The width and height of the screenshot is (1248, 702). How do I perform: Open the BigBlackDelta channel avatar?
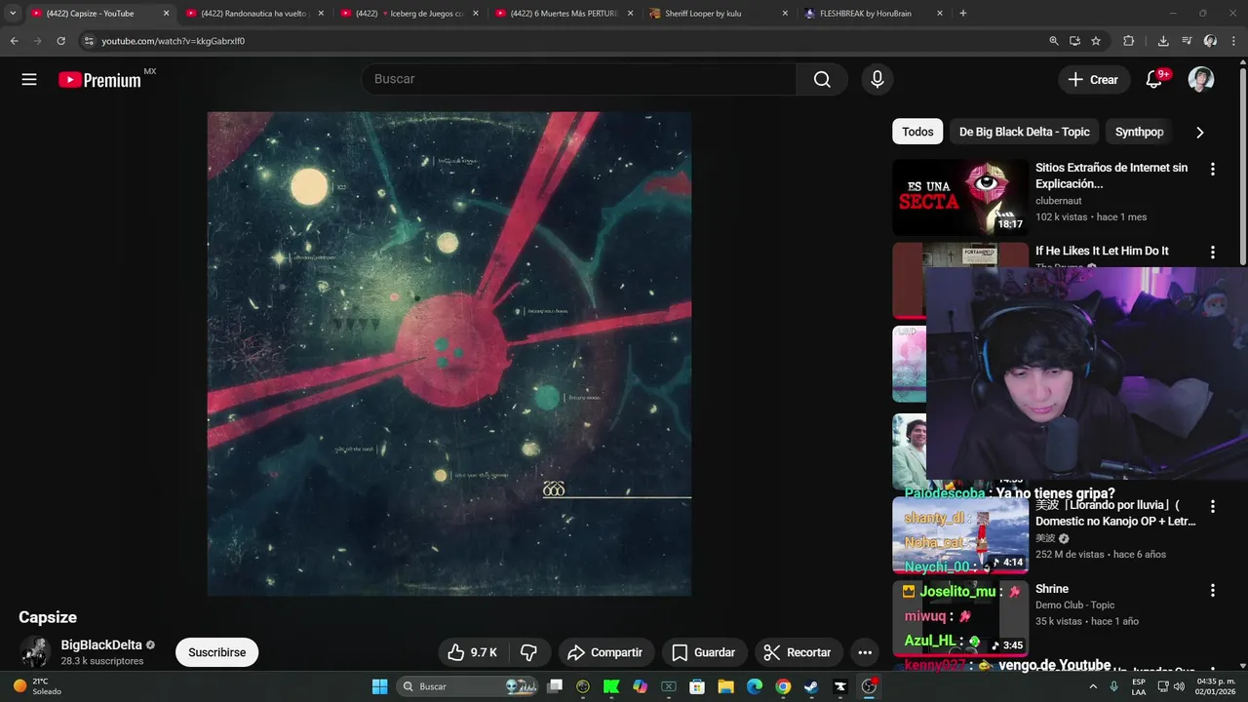35,652
